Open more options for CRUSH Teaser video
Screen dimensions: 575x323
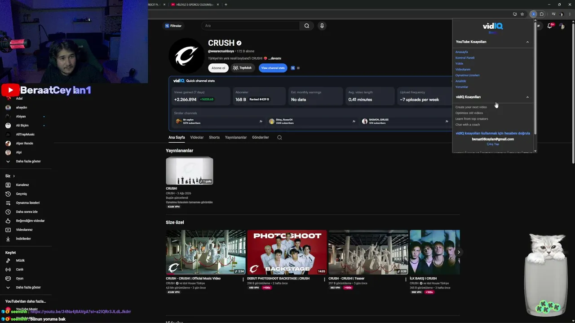pyautogui.click(x=406, y=279)
